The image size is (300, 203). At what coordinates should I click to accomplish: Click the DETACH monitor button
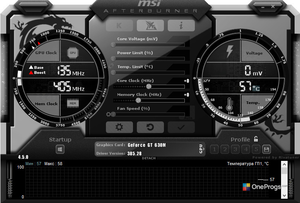coord(149,158)
